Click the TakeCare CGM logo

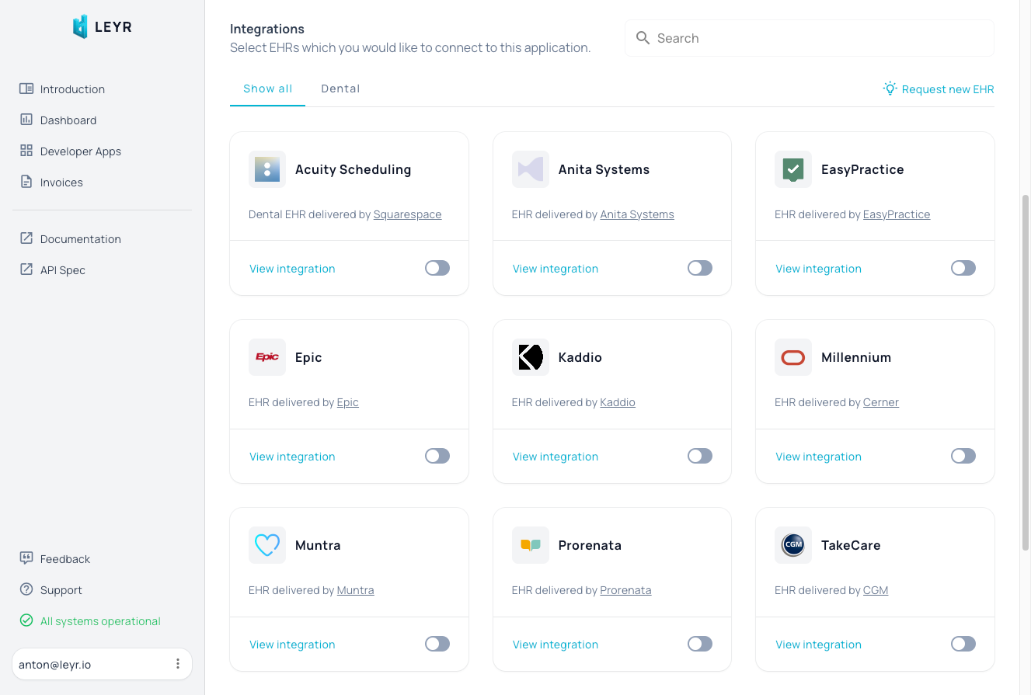[793, 545]
